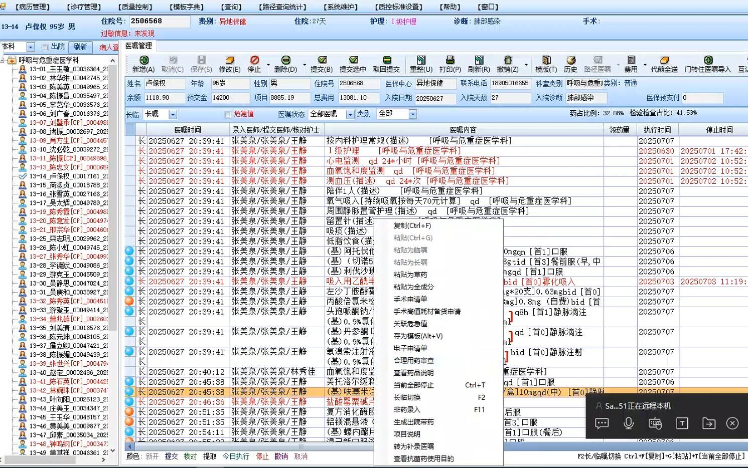Click the 重整(U) rearrange icon
This screenshot has height=468, width=748.
point(421,60)
